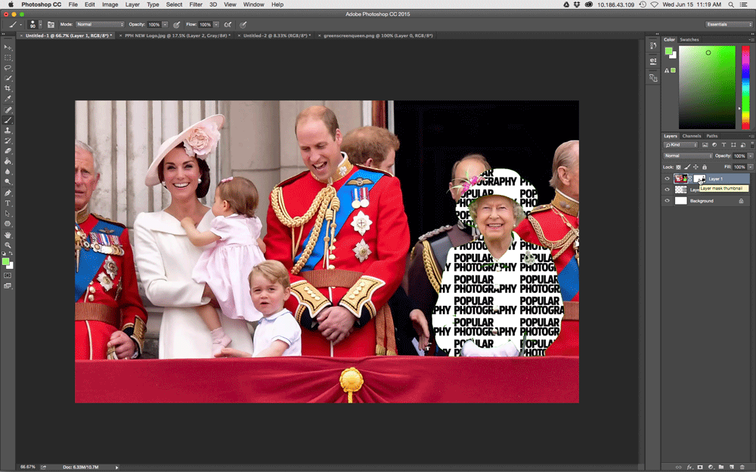Select the Move tool
The width and height of the screenshot is (756, 472).
pyautogui.click(x=8, y=47)
